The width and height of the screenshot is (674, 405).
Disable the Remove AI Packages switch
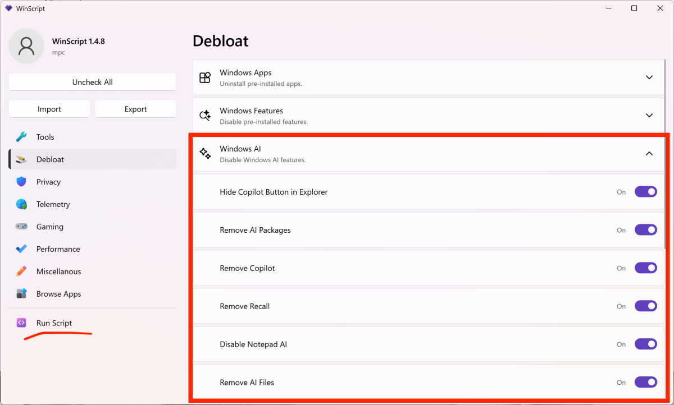click(645, 230)
